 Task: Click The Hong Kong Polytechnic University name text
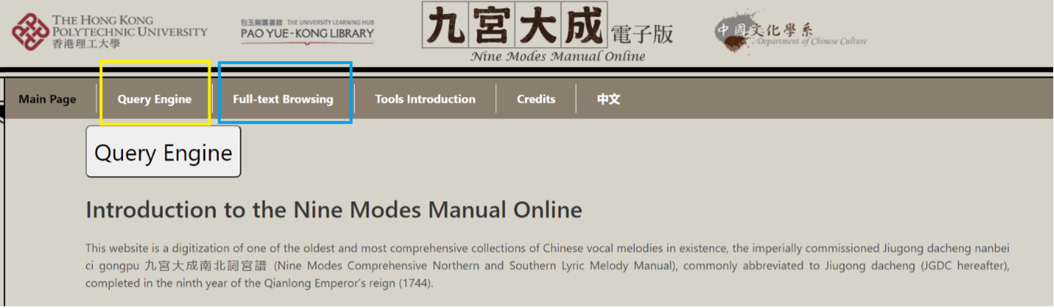tap(130, 26)
